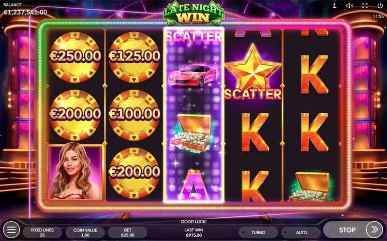Click the power exit icon
Viewport: 387px width, 241px height.
[380, 5]
